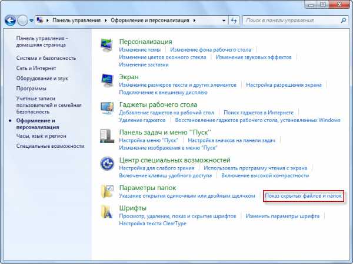Open Специальные возможности in sidebar
353x264 pixels.
pos(50,146)
